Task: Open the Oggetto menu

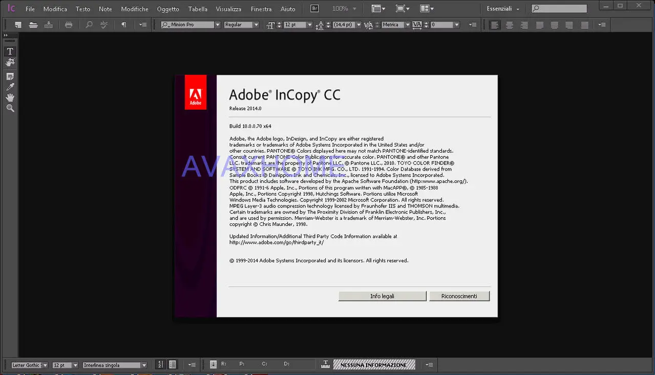Action: (168, 9)
